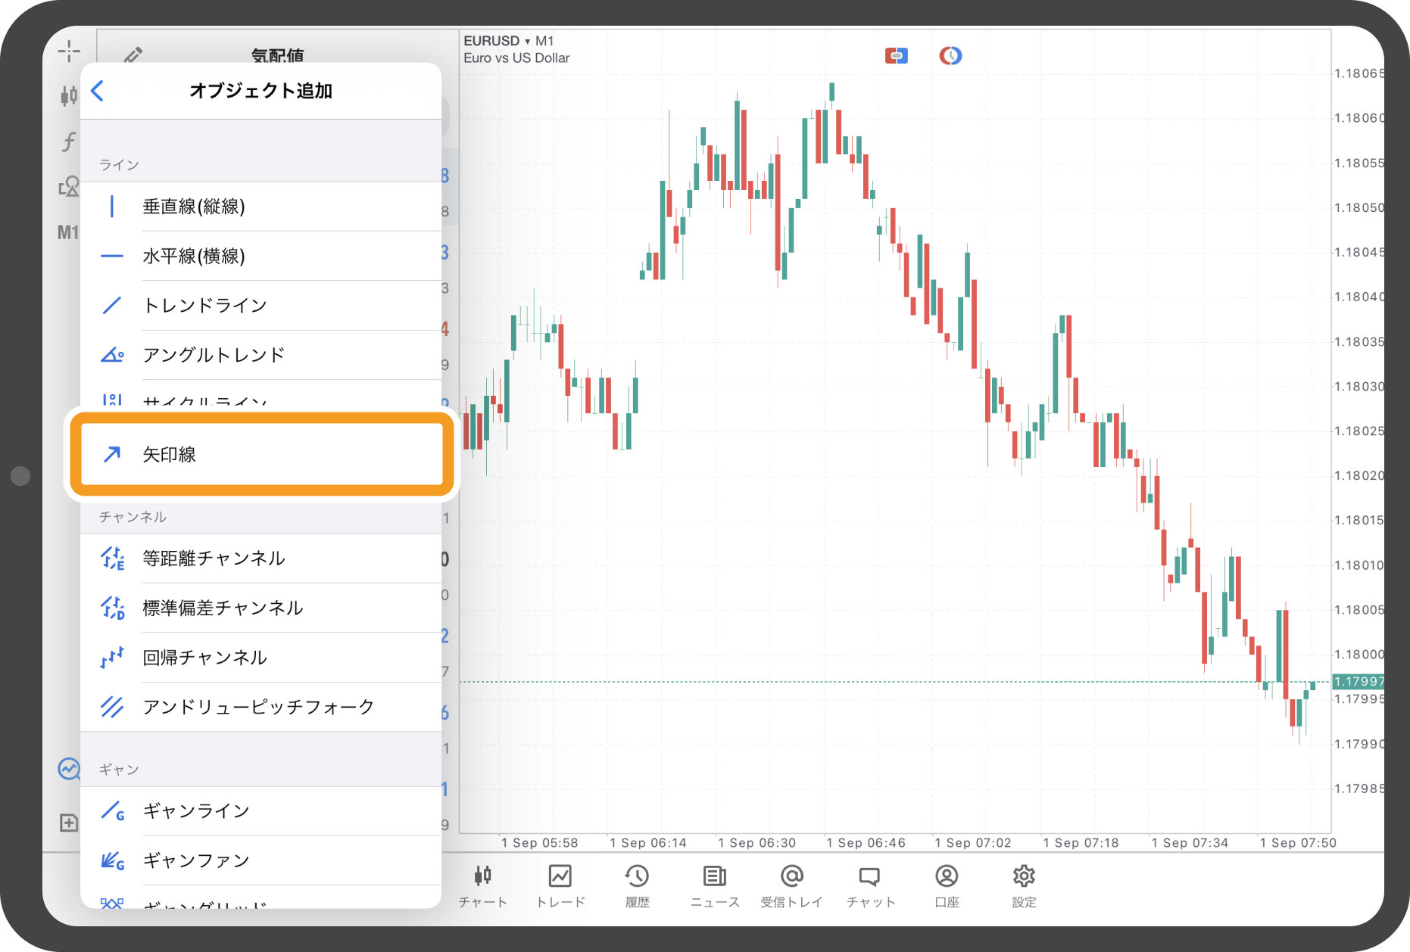1410x952 pixels.
Task: Open the crosshair tool in left sidebar
Action: pos(69,51)
